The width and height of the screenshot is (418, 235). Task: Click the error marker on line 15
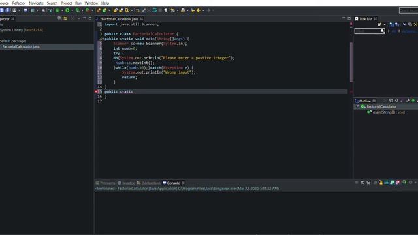tap(96, 91)
